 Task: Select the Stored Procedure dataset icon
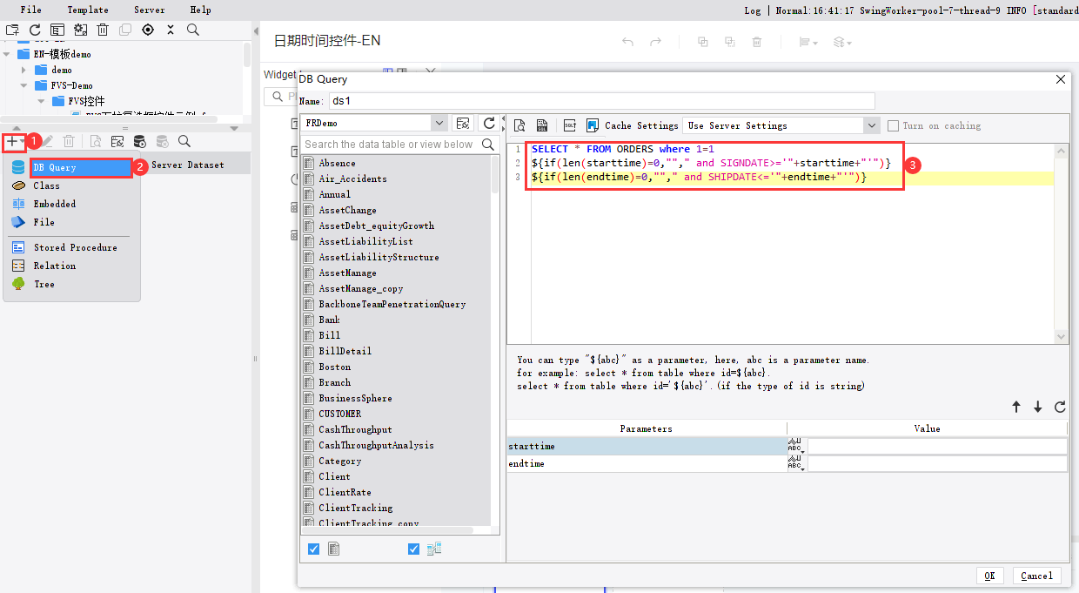pos(19,247)
